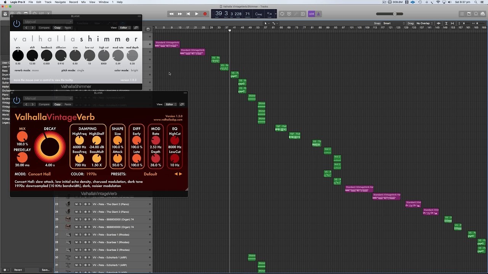The image size is (488, 274).
Task: Click next preset orange arrow in VintageVerb
Action: click(x=181, y=174)
